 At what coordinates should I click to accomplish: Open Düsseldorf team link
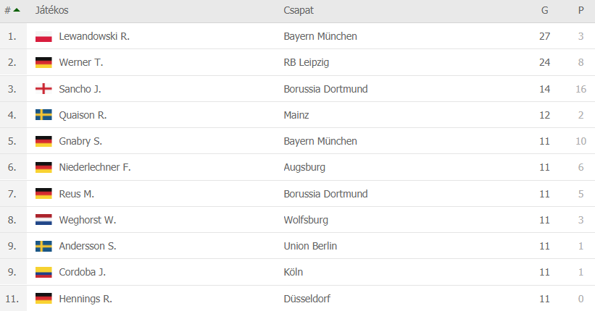click(x=307, y=299)
